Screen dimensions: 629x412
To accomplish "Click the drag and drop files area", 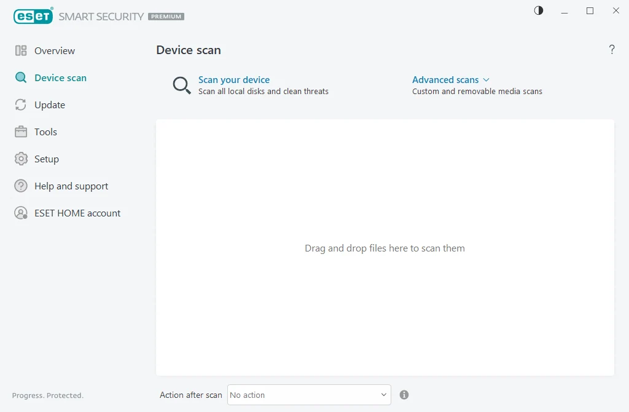I will 385,247.
